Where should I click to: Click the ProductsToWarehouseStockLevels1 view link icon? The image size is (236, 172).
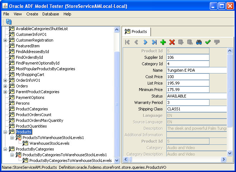[x=18, y=137]
